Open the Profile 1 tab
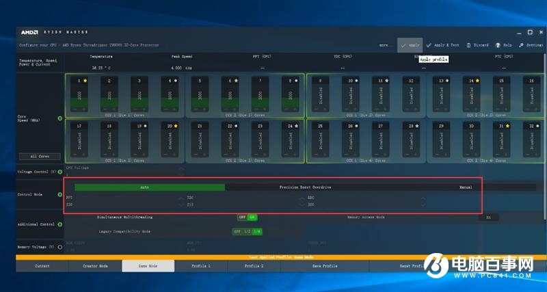This screenshot has height=292, width=547. [201, 265]
